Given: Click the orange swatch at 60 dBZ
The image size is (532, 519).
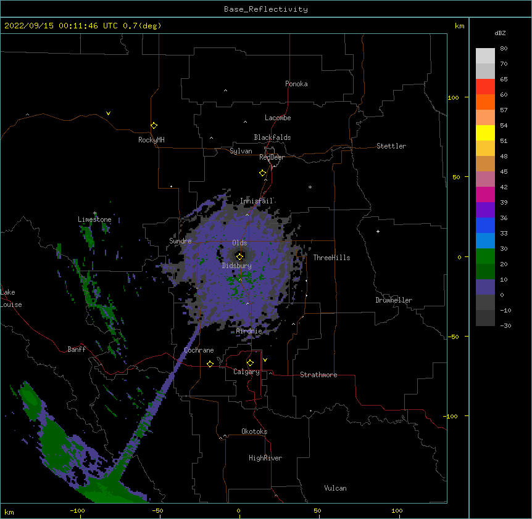Looking at the screenshot, I should coord(485,102).
